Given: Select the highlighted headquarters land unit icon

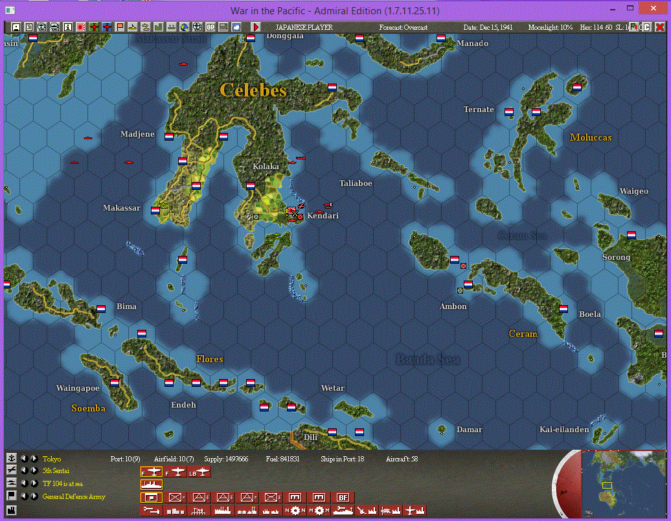Looking at the screenshot, I should pyautogui.click(x=151, y=498).
